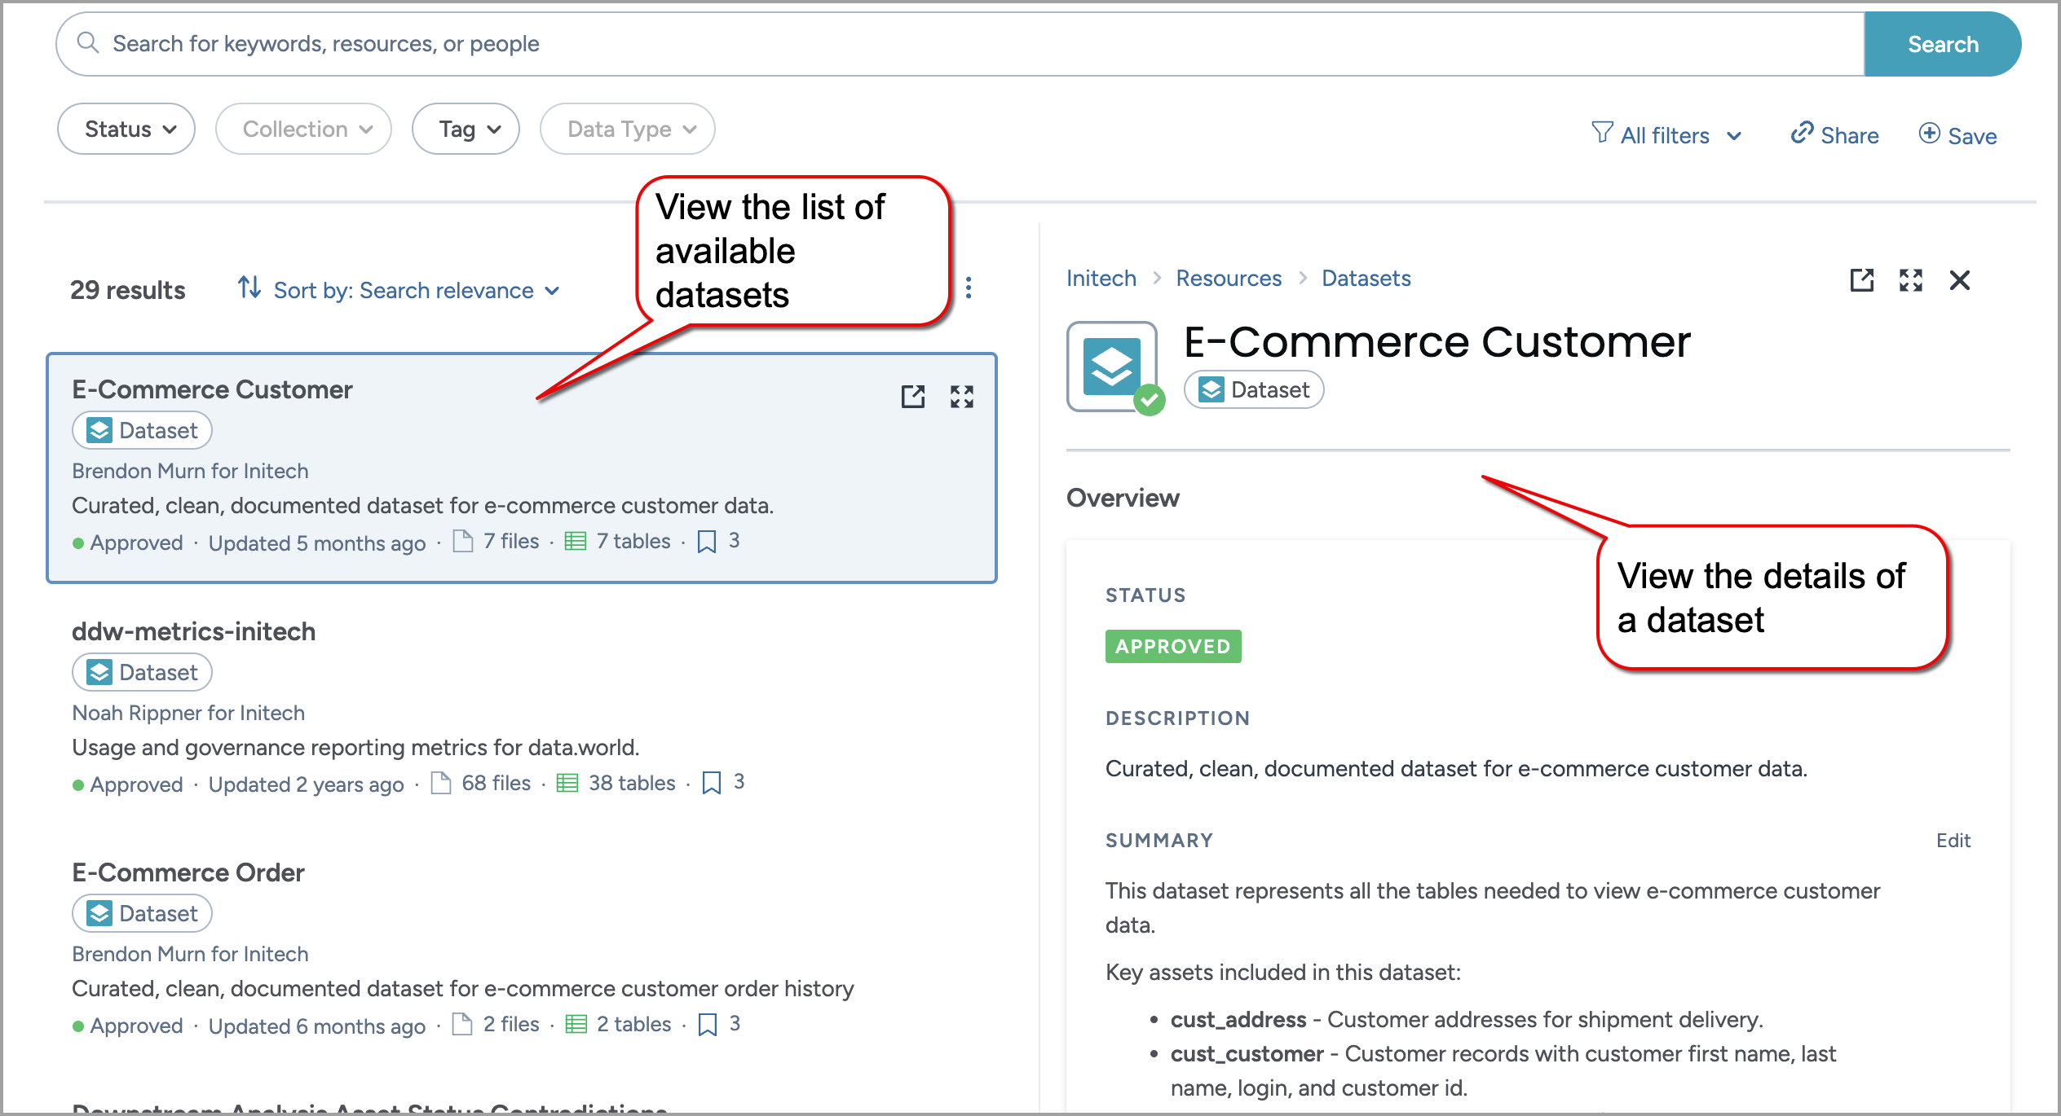Go to Resources breadcrumb

(x=1228, y=279)
